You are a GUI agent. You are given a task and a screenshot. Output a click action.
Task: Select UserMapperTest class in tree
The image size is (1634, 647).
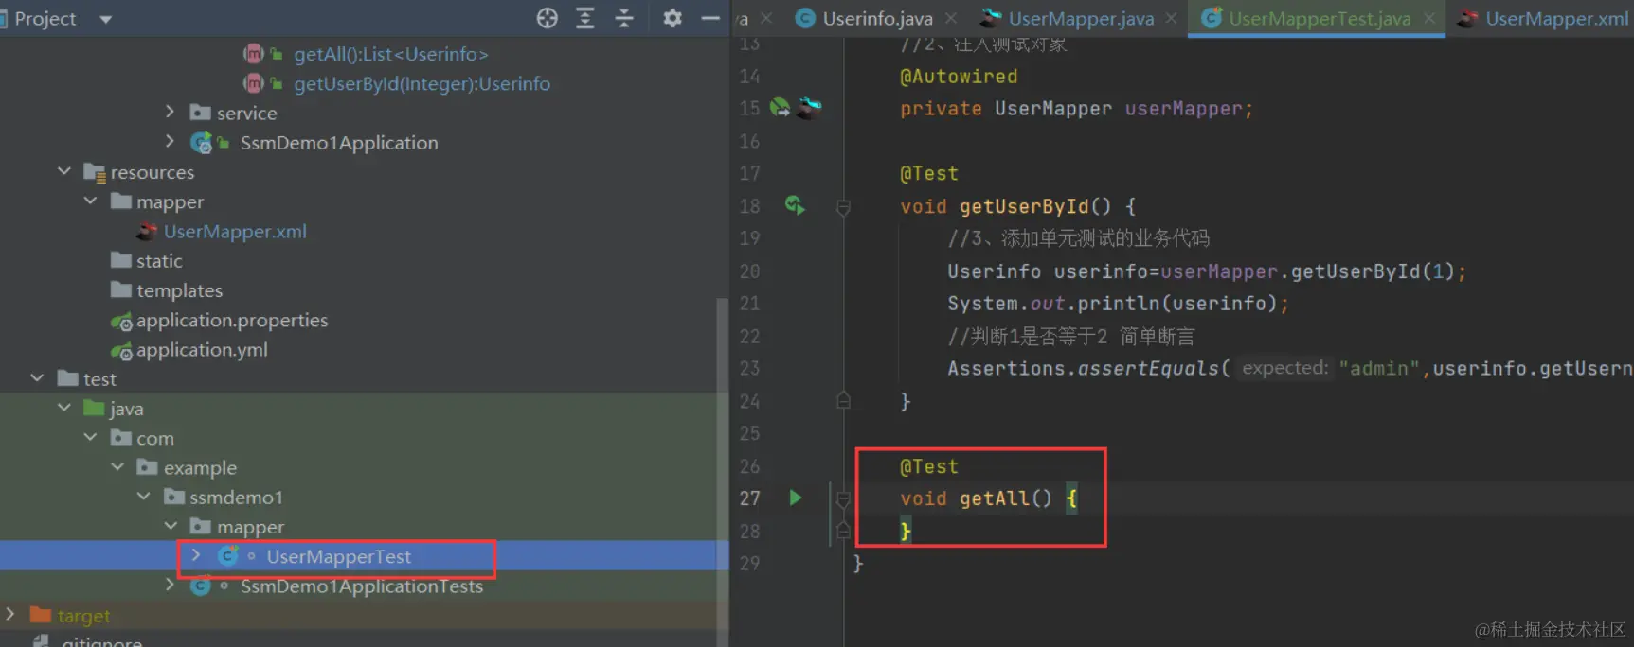coord(338,556)
